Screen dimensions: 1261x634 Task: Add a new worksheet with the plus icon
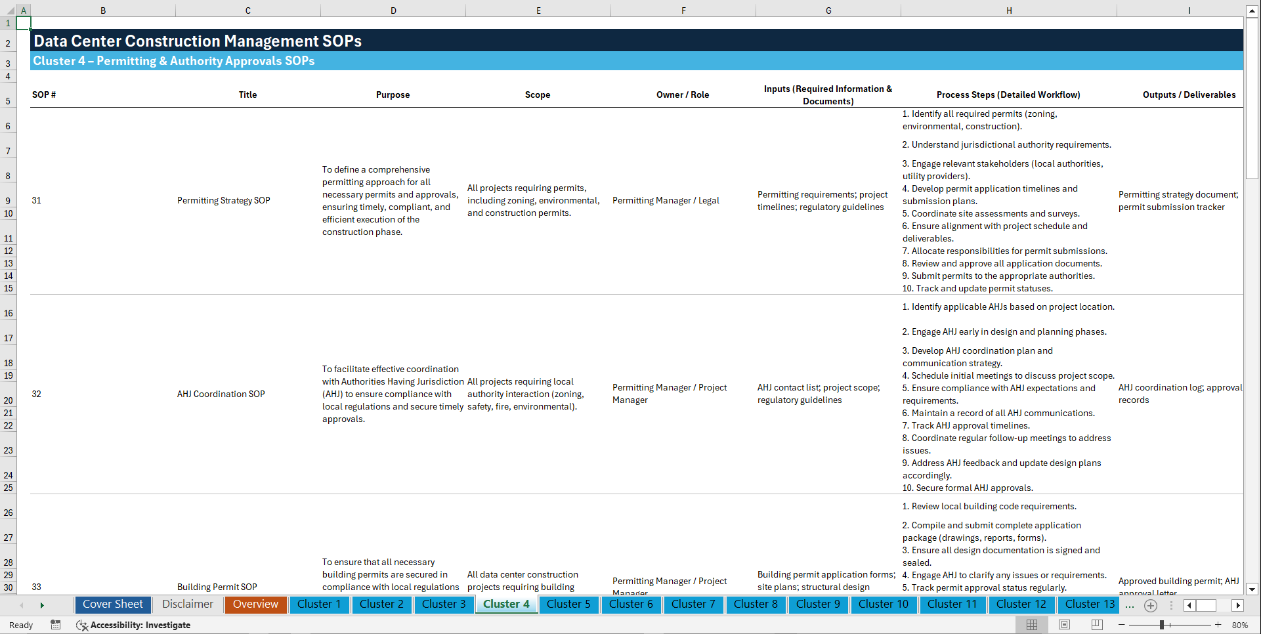[1150, 605]
